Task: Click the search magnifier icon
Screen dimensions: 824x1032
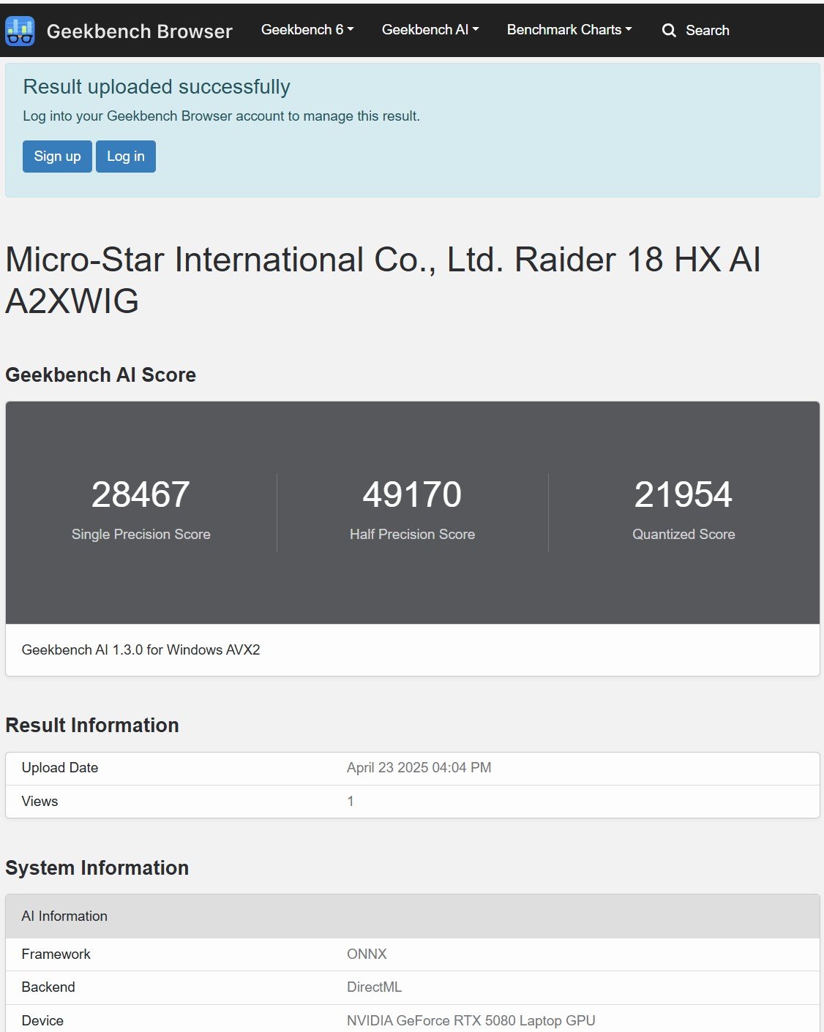Action: tap(669, 31)
